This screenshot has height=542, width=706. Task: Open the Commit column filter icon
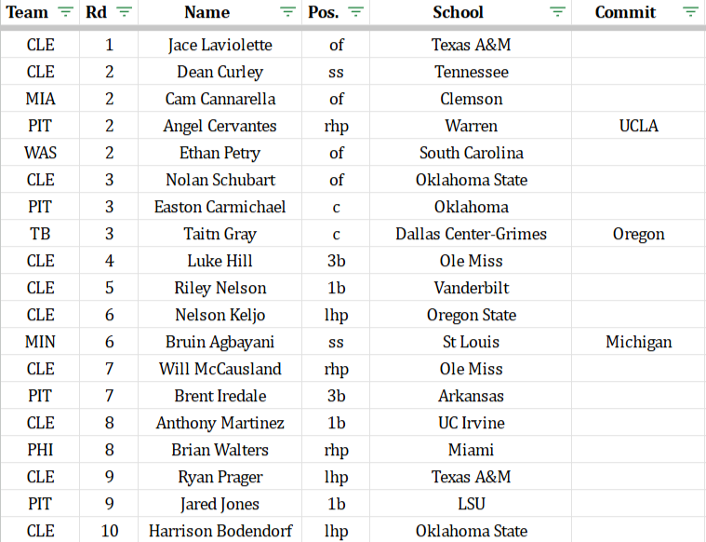pyautogui.click(x=690, y=12)
